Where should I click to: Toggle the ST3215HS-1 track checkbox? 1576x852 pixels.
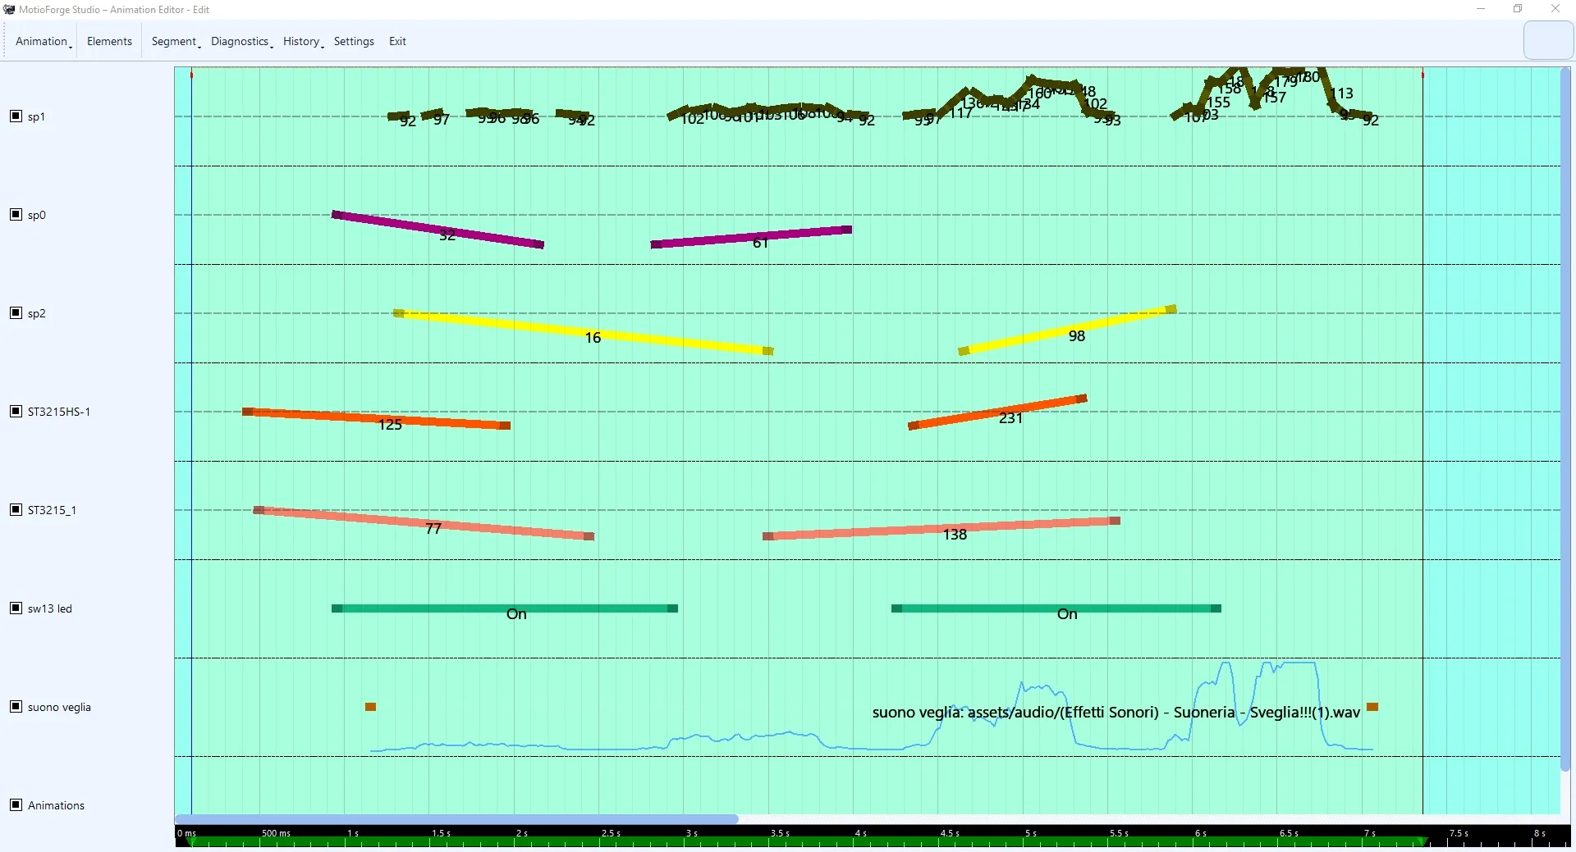tap(16, 411)
